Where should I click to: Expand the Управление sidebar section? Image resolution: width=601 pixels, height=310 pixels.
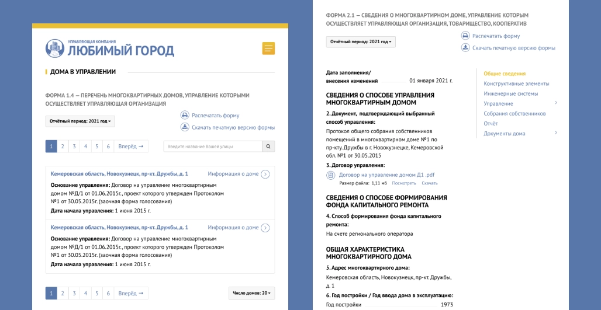click(x=555, y=103)
